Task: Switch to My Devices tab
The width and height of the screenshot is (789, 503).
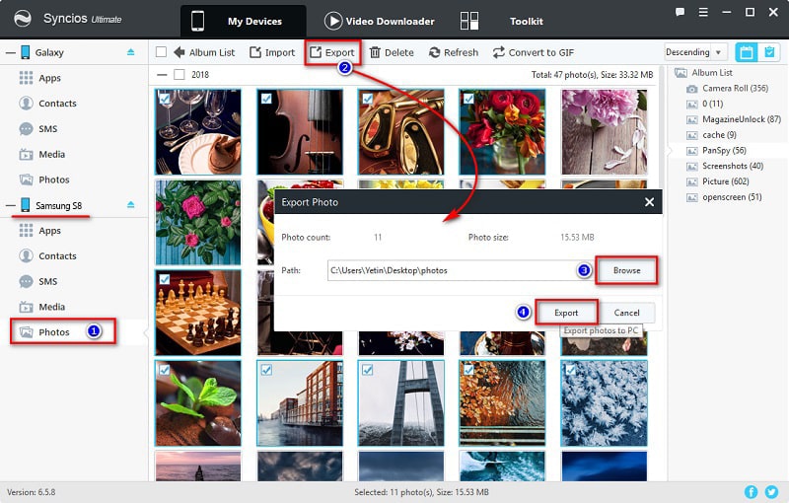Action: [243, 21]
